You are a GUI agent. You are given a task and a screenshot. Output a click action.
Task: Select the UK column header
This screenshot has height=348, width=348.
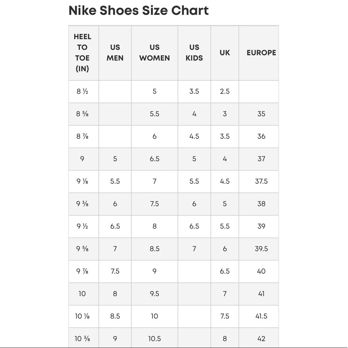click(x=225, y=53)
